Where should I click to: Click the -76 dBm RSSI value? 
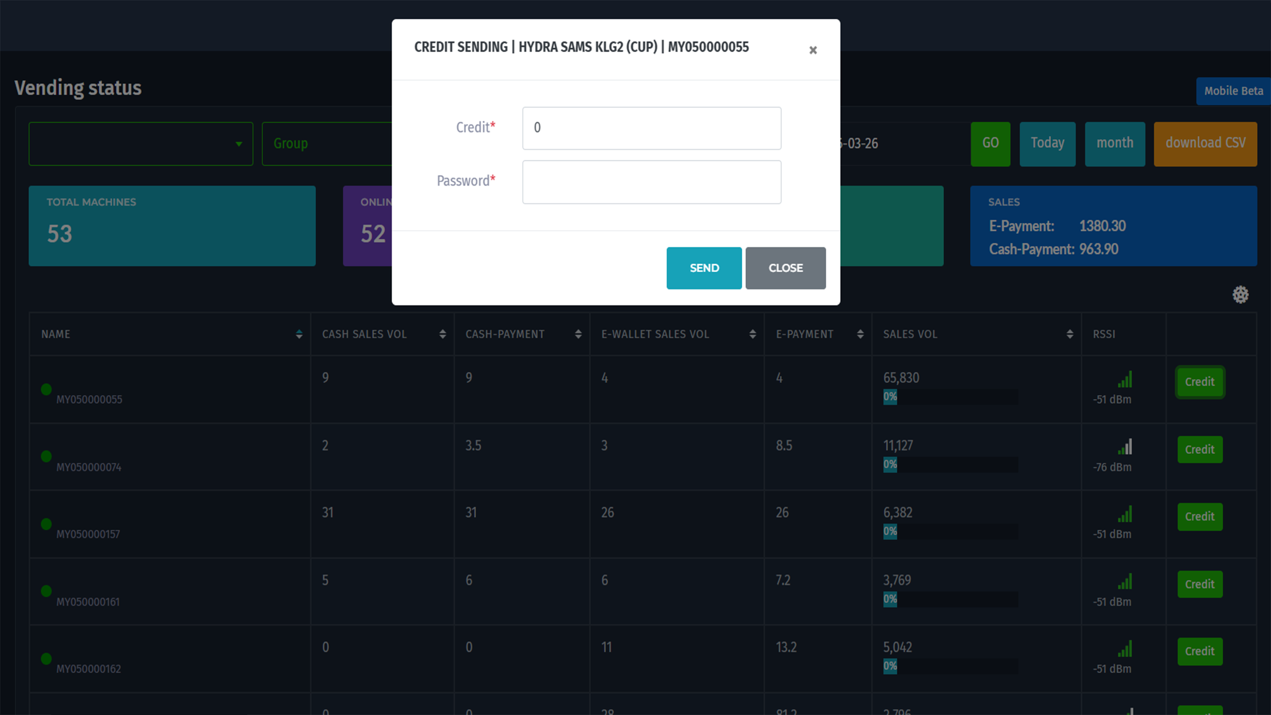1112,467
